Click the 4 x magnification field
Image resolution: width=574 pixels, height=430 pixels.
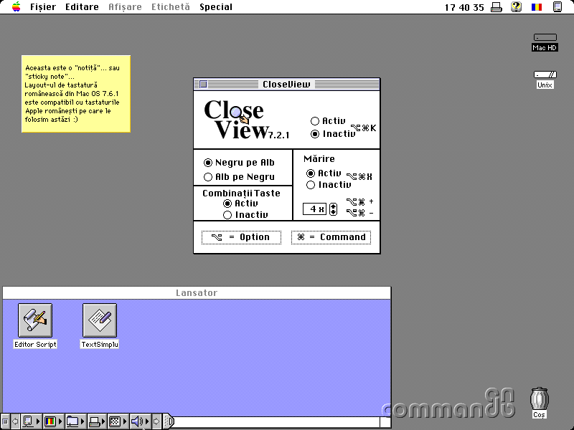(314, 209)
